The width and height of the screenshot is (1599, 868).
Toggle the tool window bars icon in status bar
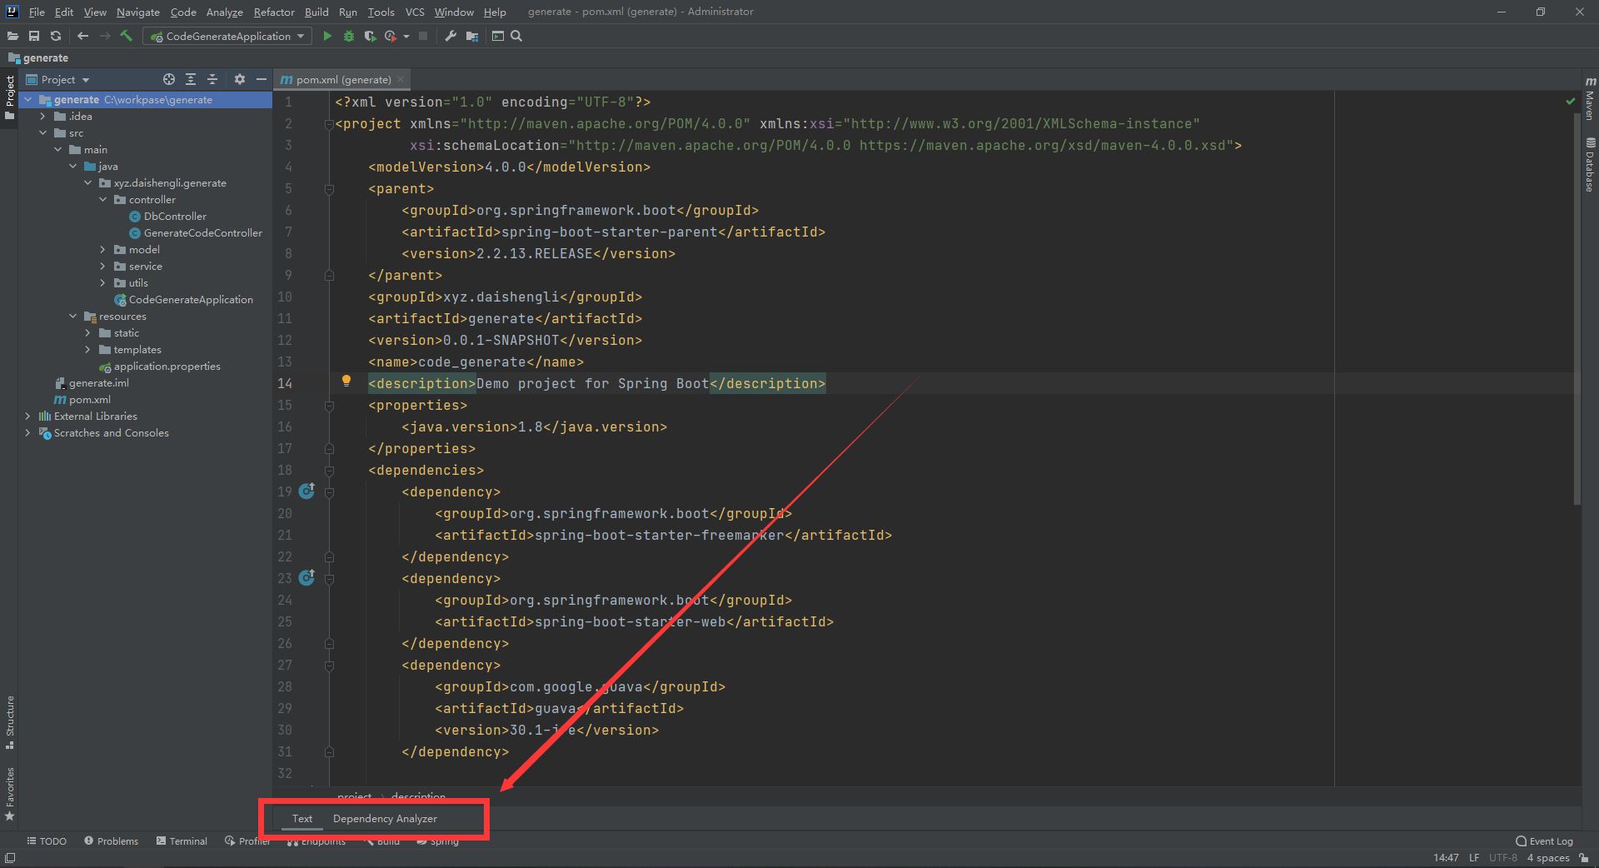coord(10,858)
